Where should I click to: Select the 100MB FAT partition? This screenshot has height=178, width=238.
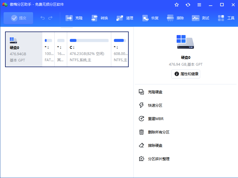point(49,49)
